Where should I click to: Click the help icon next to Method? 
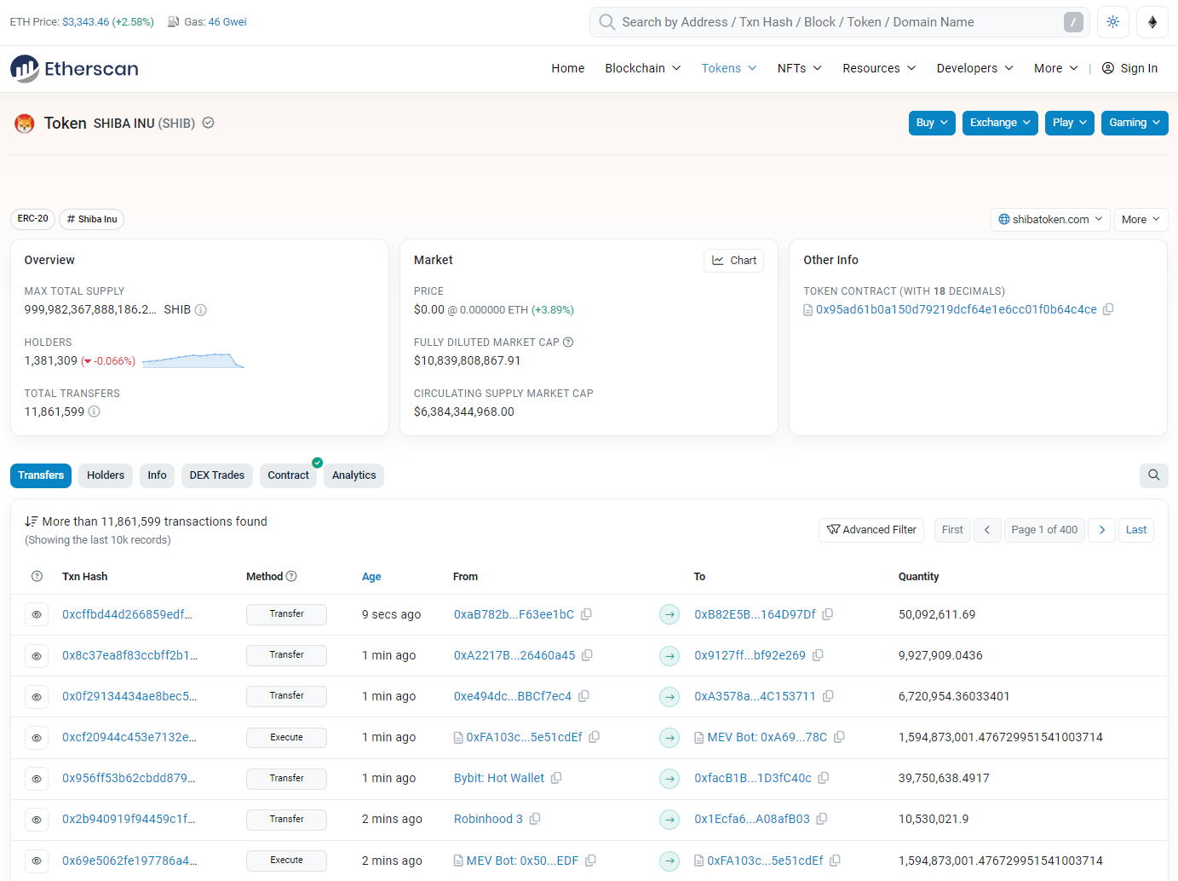tap(291, 577)
